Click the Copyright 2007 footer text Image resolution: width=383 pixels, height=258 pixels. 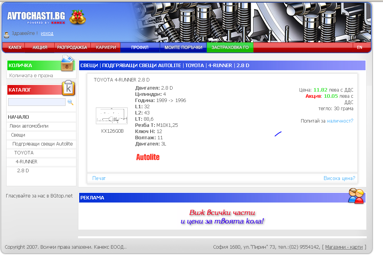click(66, 247)
